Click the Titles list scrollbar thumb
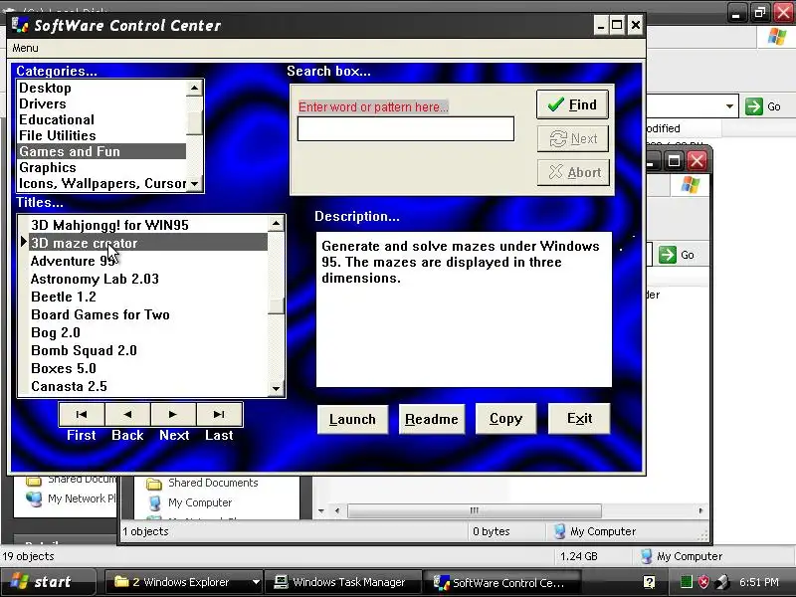The image size is (796, 597). pos(276,306)
